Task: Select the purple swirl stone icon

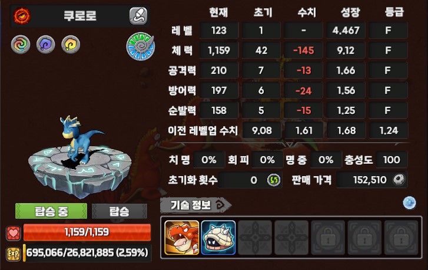Action: pos(45,45)
